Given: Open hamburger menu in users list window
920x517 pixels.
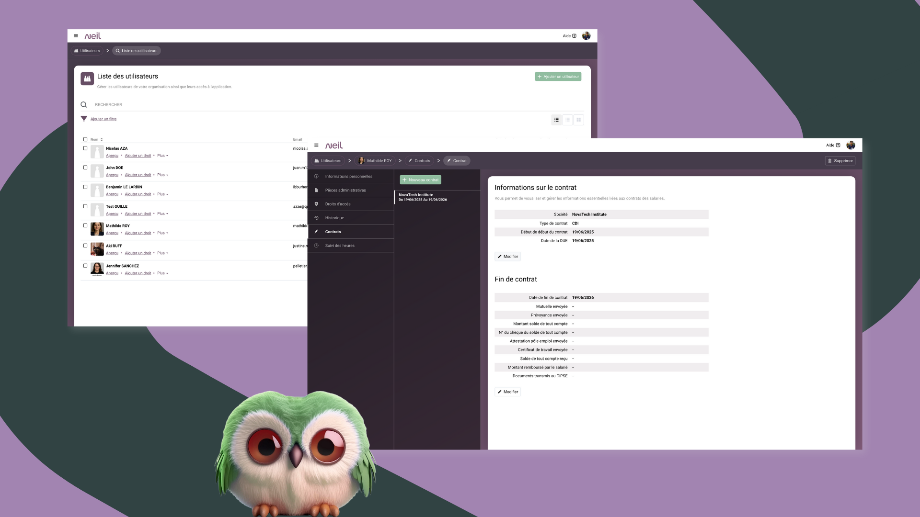Looking at the screenshot, I should click(76, 36).
